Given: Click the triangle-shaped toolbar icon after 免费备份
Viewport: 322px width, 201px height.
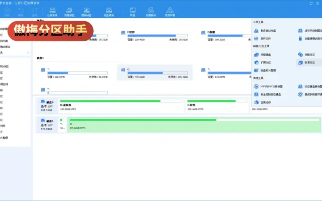Looking at the screenshot, I should (170, 12).
